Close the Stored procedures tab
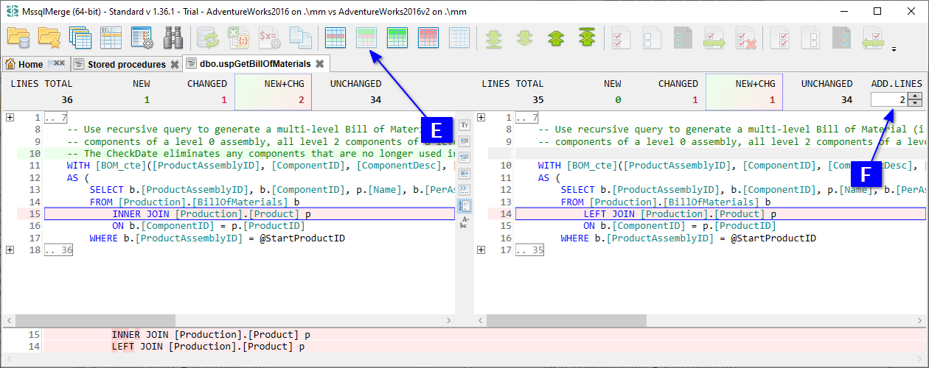Screen dimensions: 929x368 point(175,65)
